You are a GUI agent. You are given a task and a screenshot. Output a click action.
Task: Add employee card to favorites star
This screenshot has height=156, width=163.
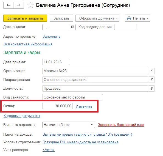30,5
